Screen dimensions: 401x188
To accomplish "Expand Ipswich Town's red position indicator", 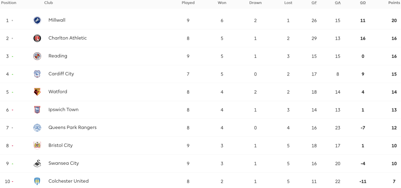I will 12,110.
